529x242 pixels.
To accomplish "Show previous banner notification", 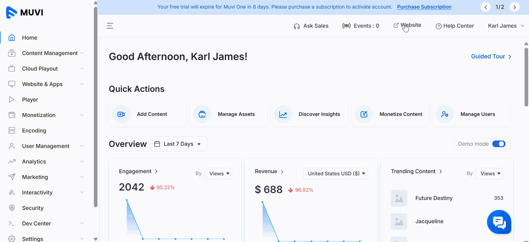I will coord(486,7).
